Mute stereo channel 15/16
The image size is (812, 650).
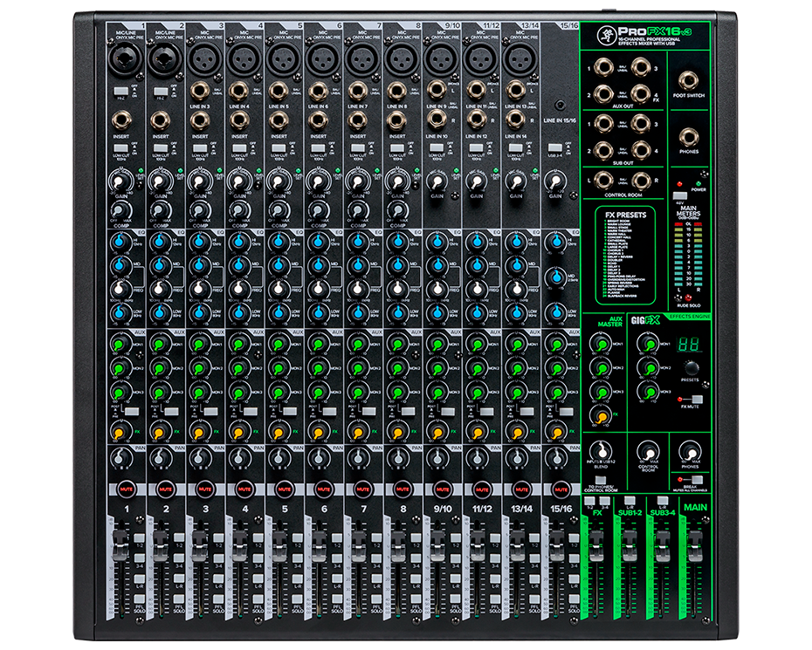click(561, 489)
